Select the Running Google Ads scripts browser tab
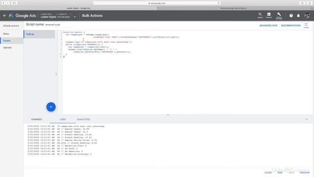This screenshot has width=314, height=177. [234, 8]
